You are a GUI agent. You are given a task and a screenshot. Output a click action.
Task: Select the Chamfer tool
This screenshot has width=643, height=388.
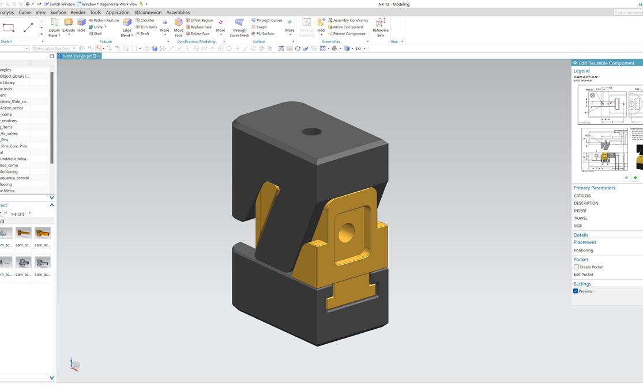coord(145,20)
